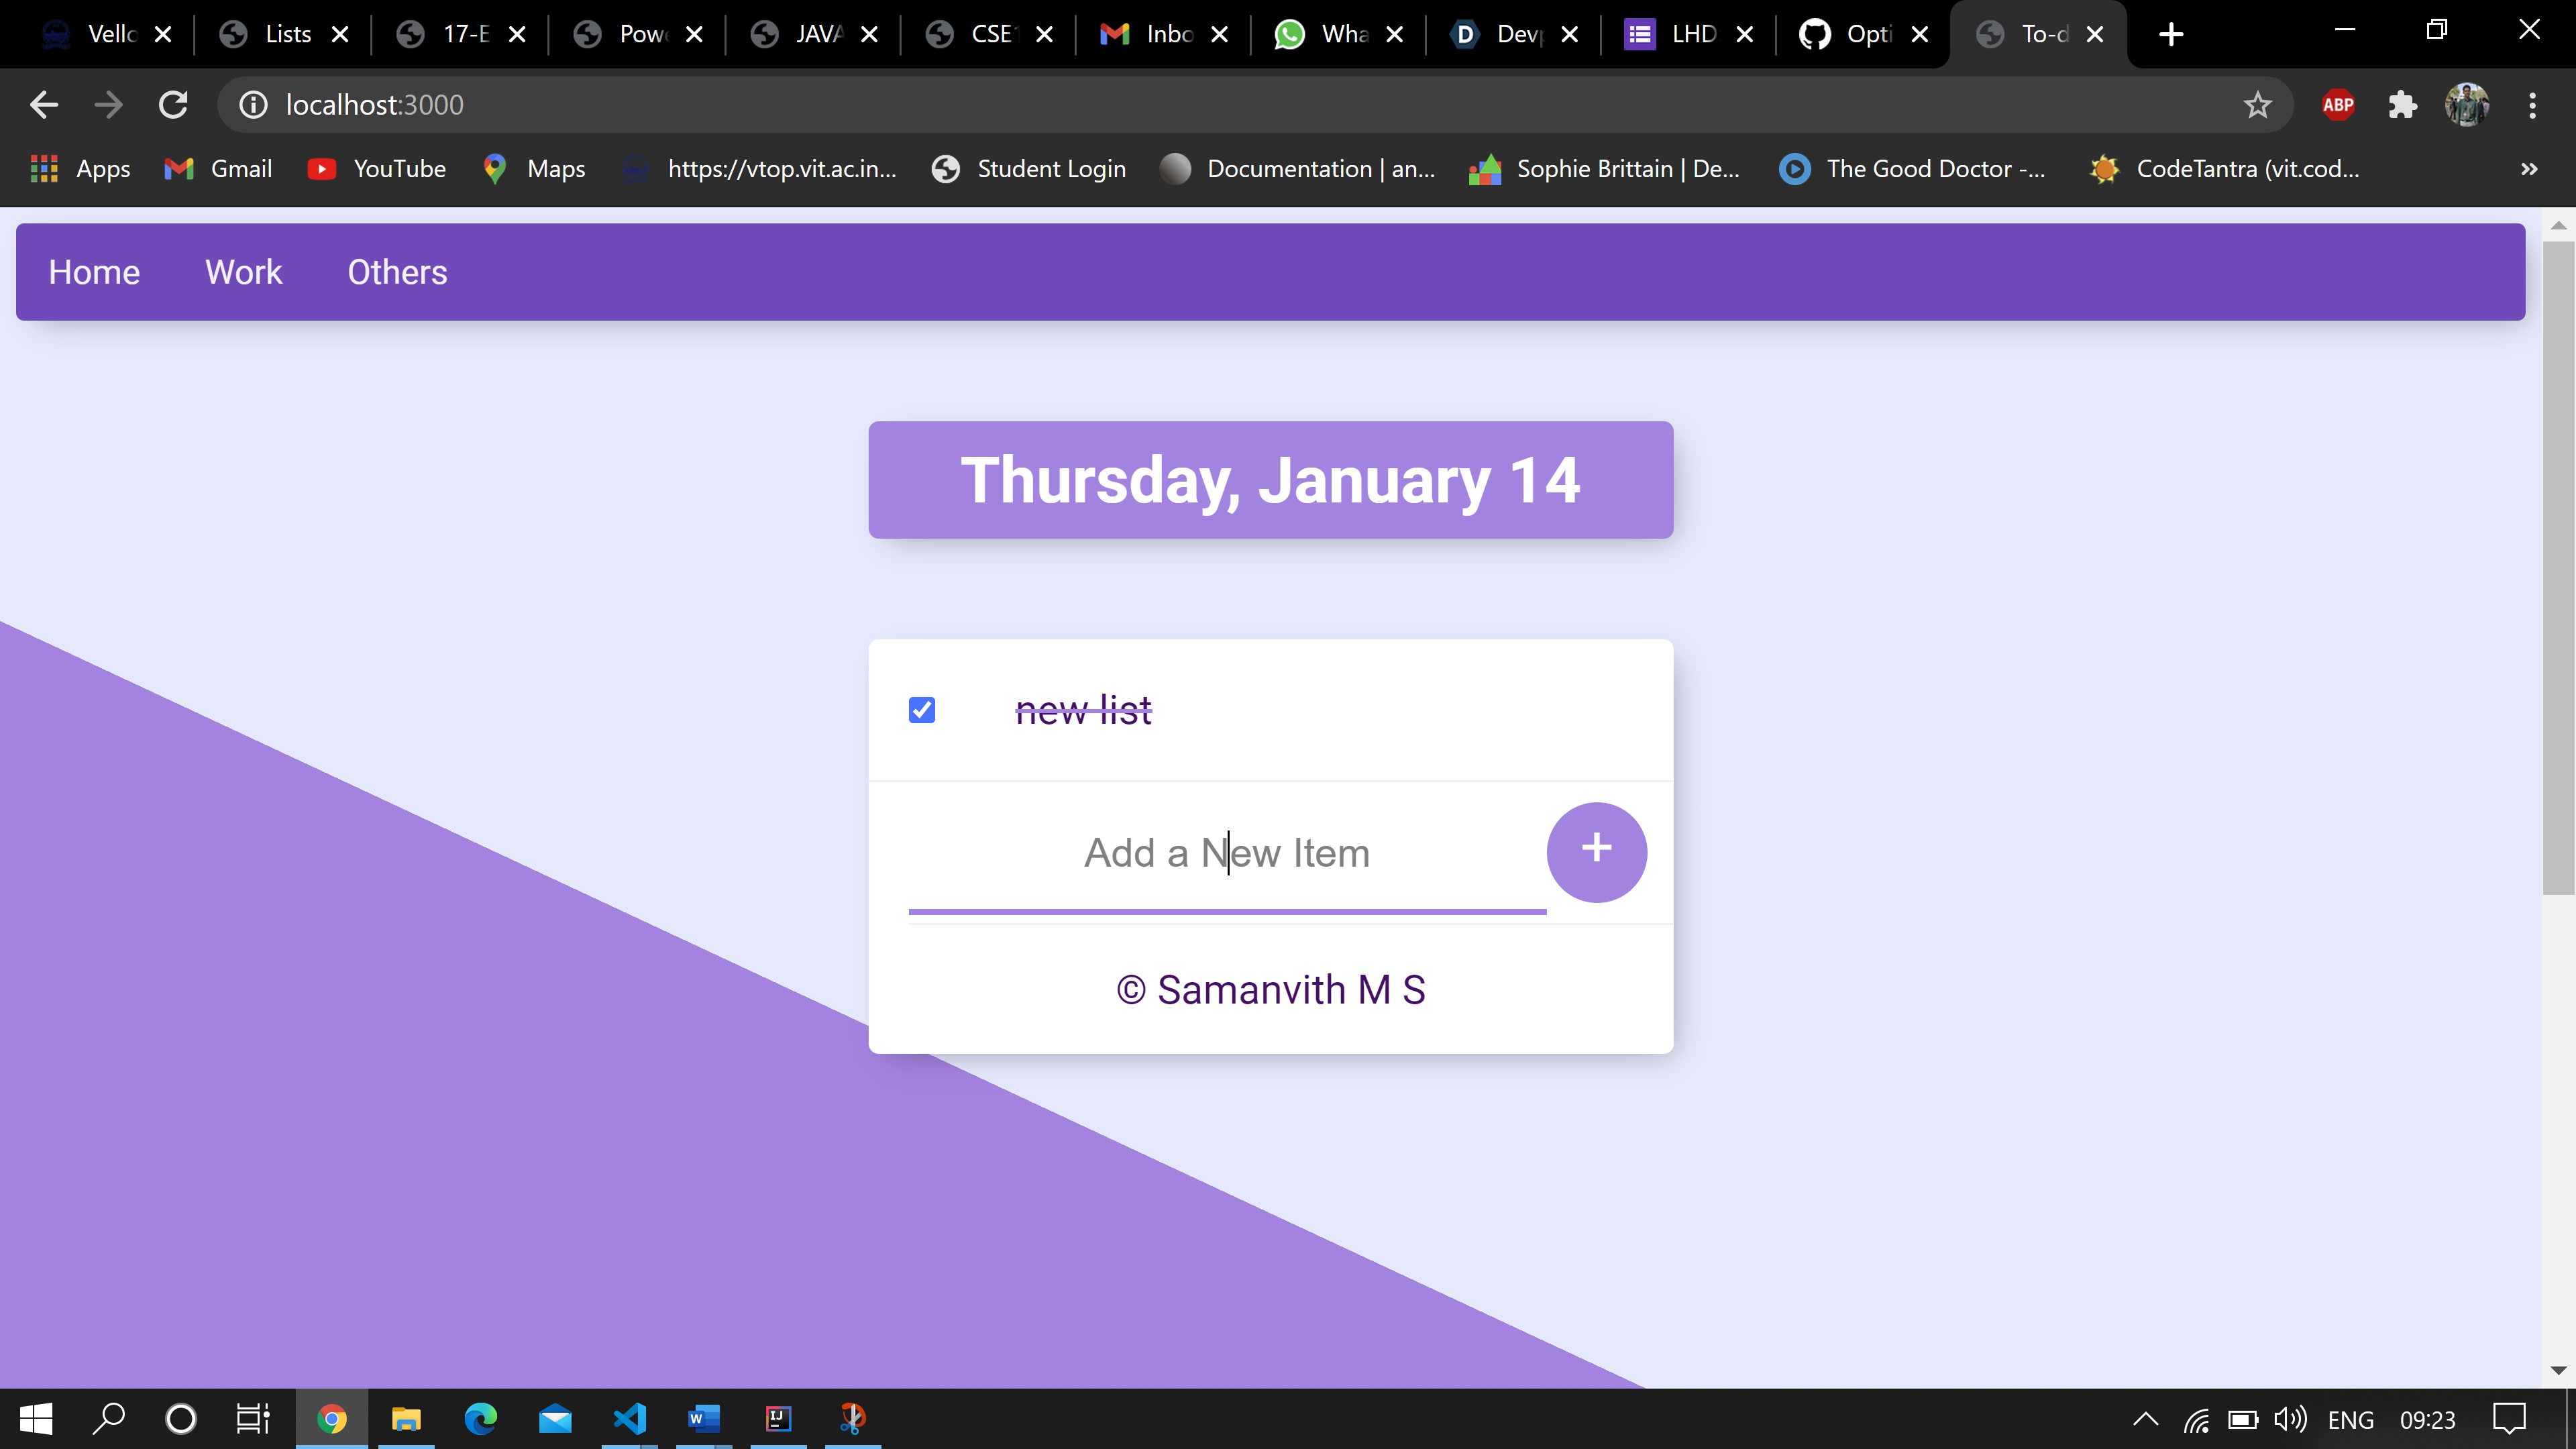The image size is (2576, 1449).
Task: Click the page scrollbar thumb
Action: point(2558,567)
